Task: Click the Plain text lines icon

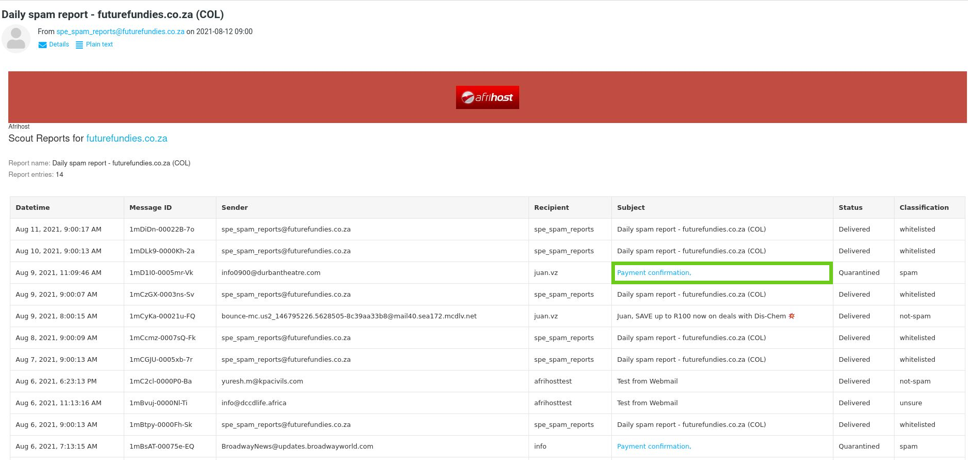Action: [x=79, y=45]
